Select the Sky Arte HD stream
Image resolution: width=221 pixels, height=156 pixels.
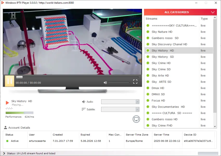pyautogui.click(x=179, y=75)
